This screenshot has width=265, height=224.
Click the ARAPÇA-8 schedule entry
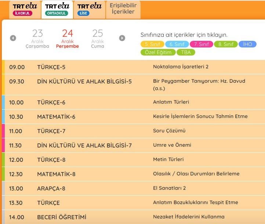51,188
